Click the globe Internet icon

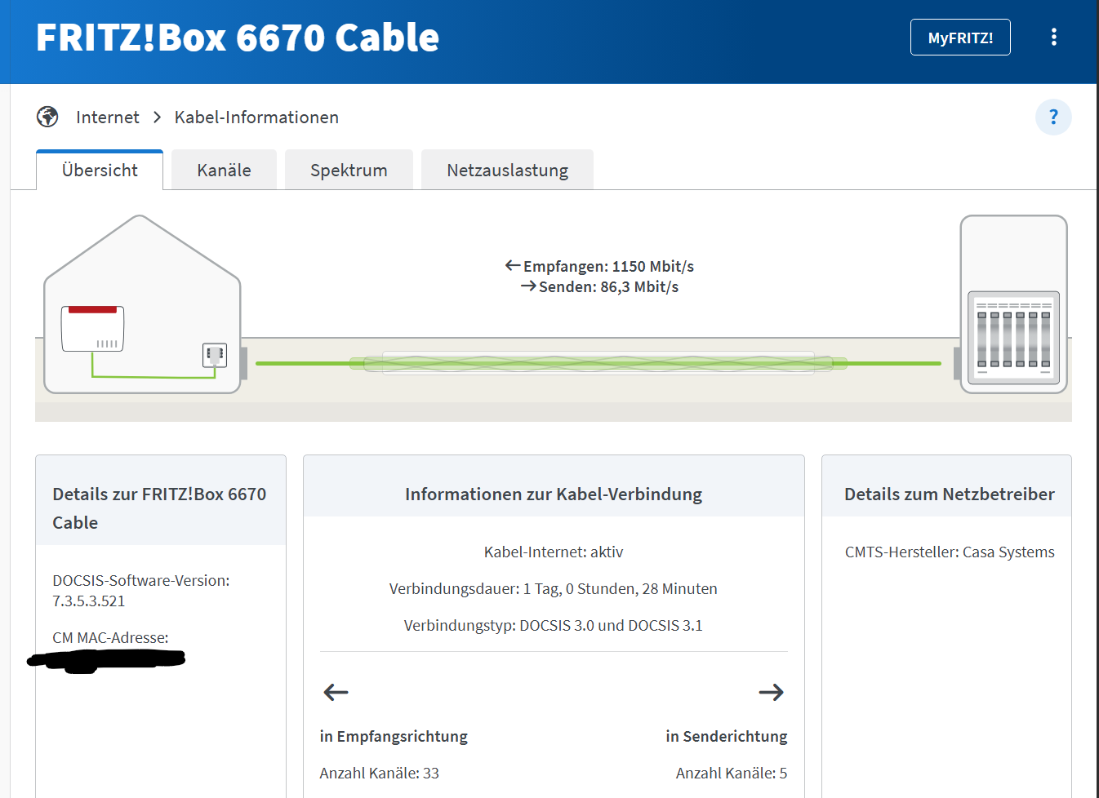(47, 117)
